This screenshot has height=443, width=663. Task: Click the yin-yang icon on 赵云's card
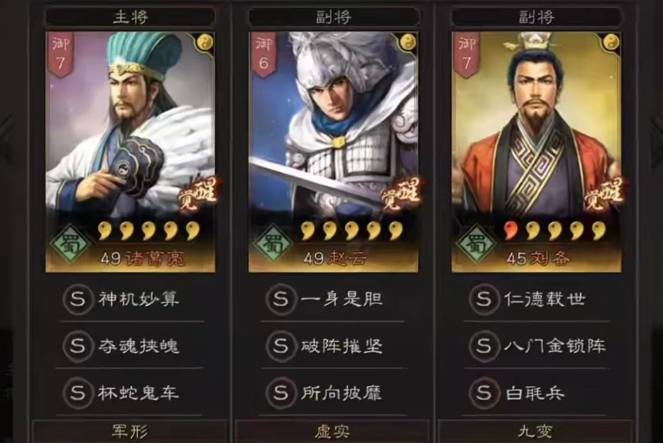(x=409, y=42)
